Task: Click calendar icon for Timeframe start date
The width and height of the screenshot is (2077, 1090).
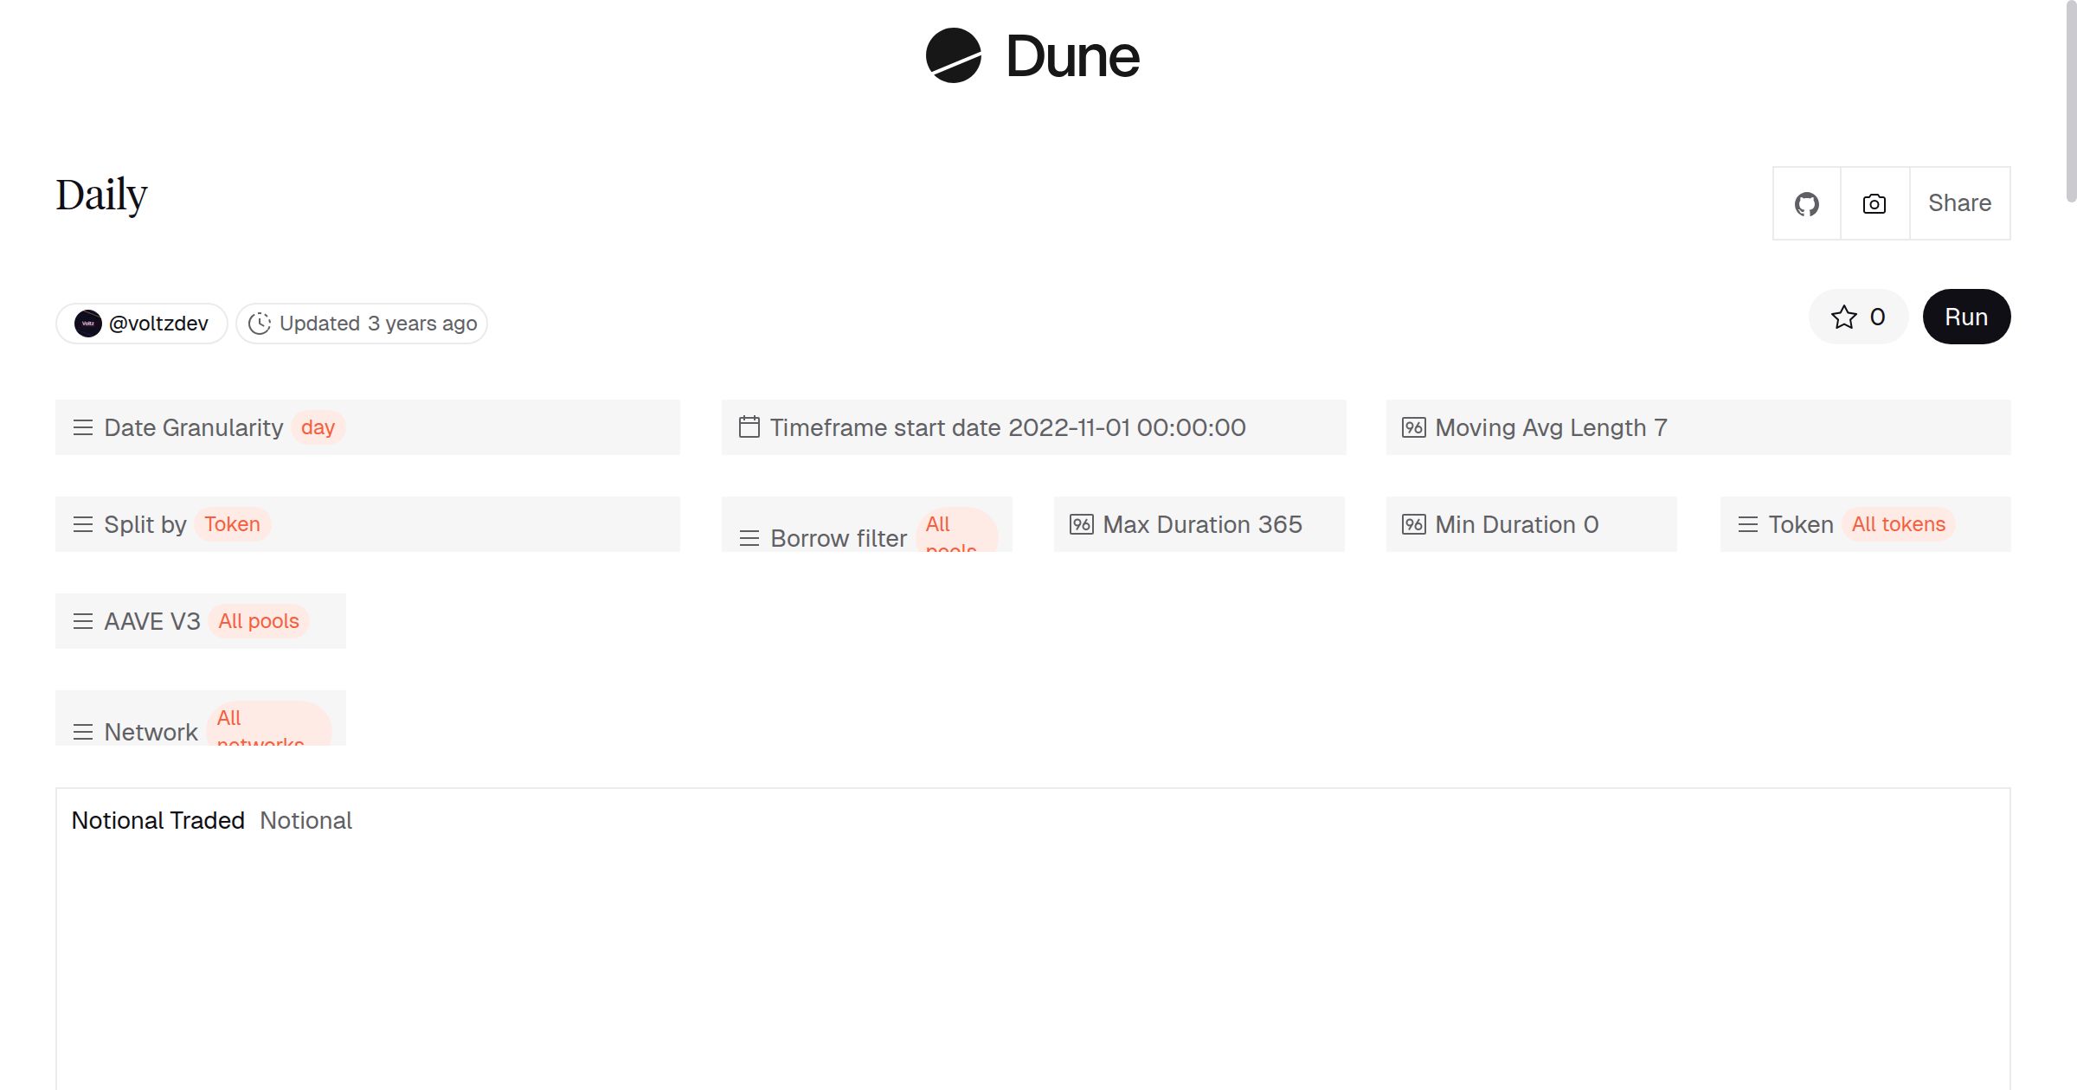Action: click(749, 427)
